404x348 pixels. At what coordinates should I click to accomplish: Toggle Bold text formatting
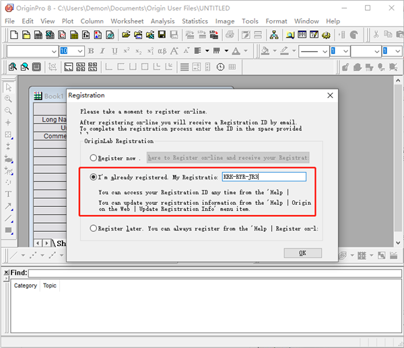pos(90,51)
